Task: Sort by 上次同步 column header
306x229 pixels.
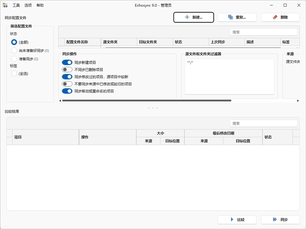Action: point(227,42)
